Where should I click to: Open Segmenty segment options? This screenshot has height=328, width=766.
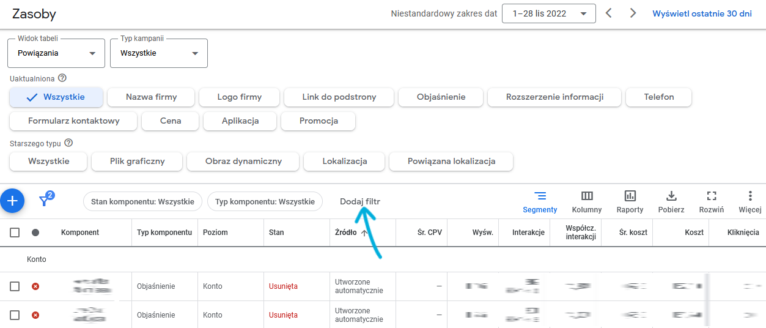[540, 201]
